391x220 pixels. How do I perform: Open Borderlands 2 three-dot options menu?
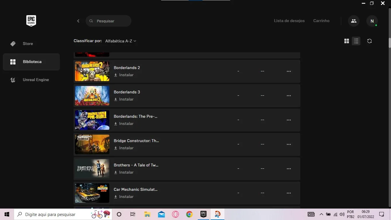tap(289, 71)
